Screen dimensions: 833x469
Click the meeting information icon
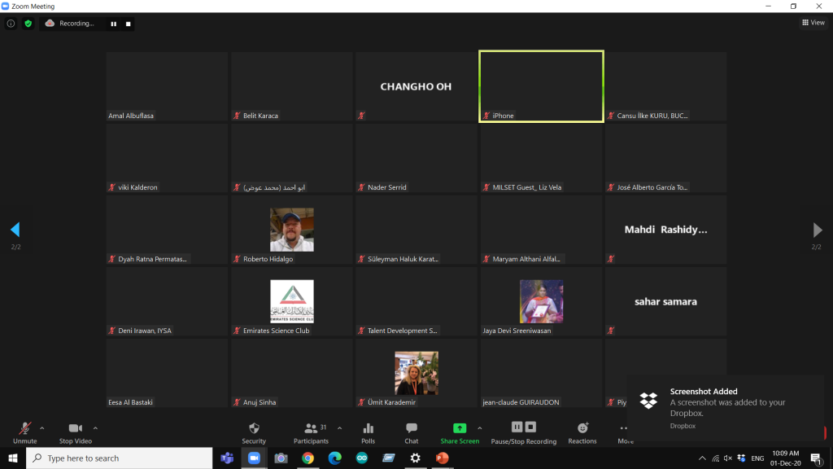pyautogui.click(x=11, y=24)
